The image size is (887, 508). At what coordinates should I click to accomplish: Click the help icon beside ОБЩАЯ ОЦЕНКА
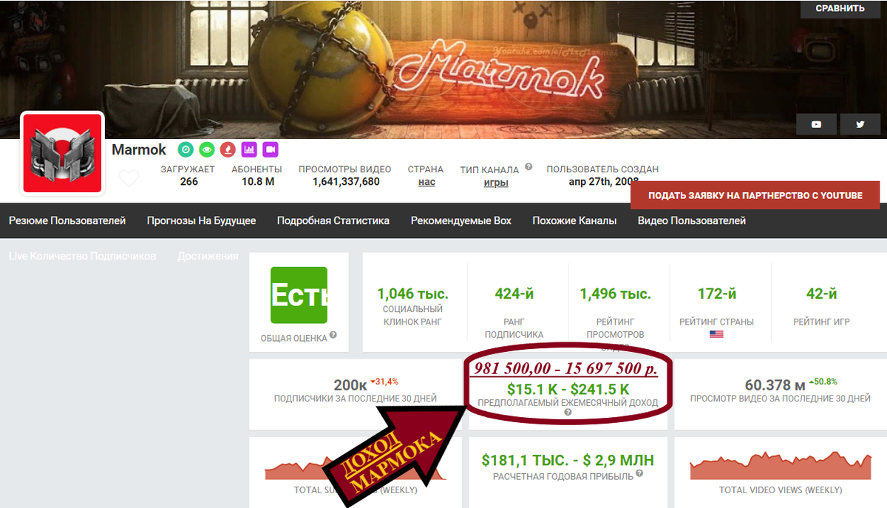[x=333, y=335]
